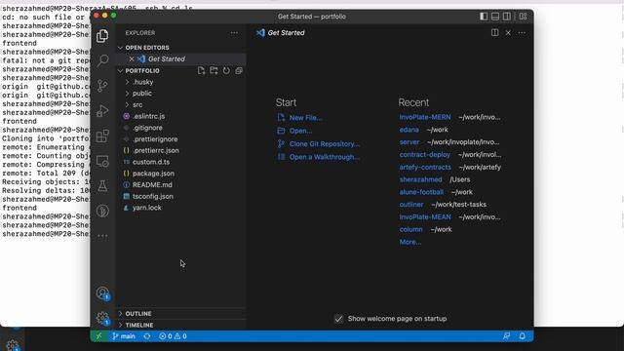Select the Get Started editor tab
The height and width of the screenshot is (351, 624).
pos(281,32)
